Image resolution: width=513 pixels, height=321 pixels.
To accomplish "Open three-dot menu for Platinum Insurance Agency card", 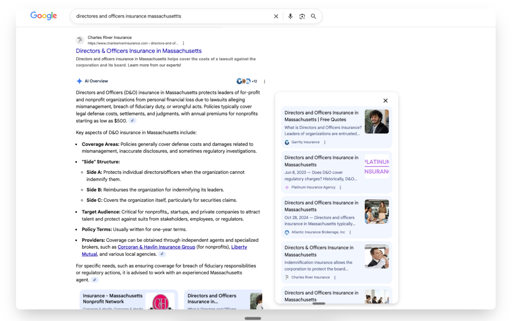I will tap(340, 187).
